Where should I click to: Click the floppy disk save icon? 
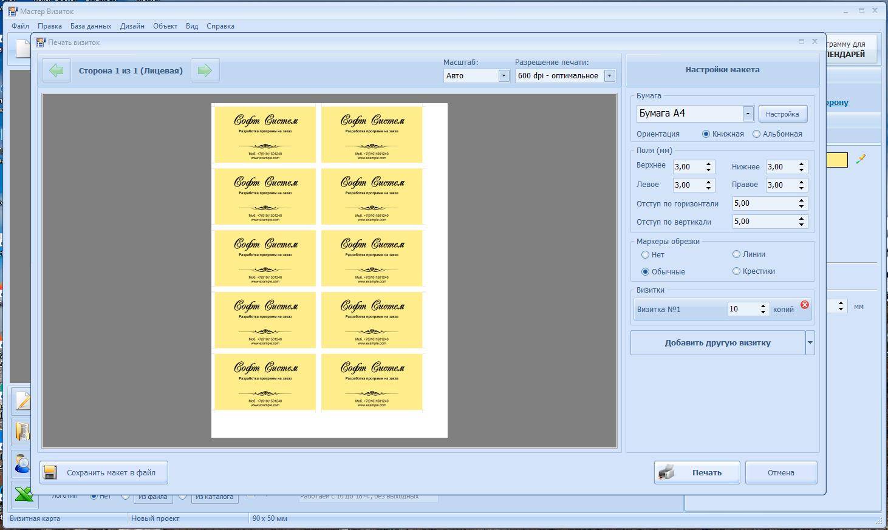50,472
